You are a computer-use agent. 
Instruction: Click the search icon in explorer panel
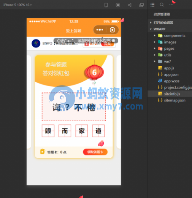[x=162, y=5]
